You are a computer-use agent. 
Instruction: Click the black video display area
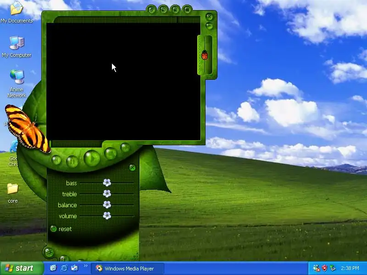point(123,82)
